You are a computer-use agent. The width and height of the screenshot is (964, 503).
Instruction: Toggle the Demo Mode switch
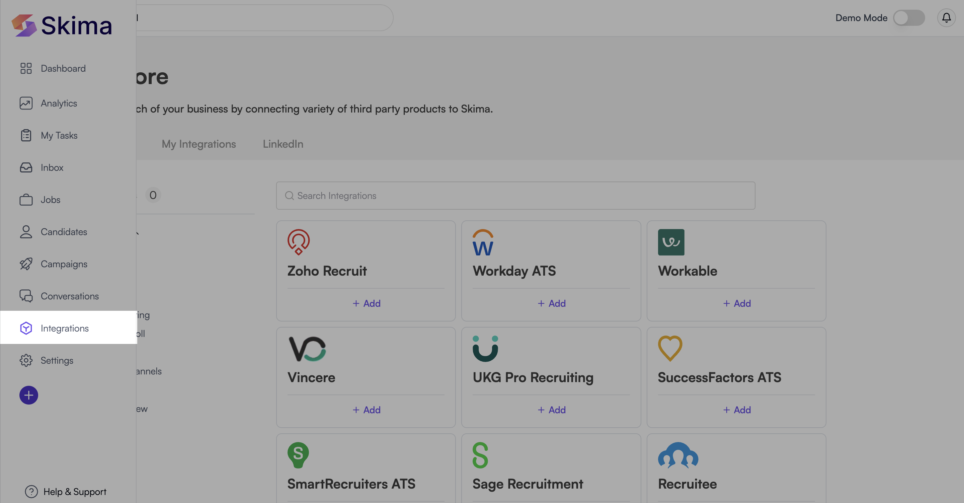(909, 18)
